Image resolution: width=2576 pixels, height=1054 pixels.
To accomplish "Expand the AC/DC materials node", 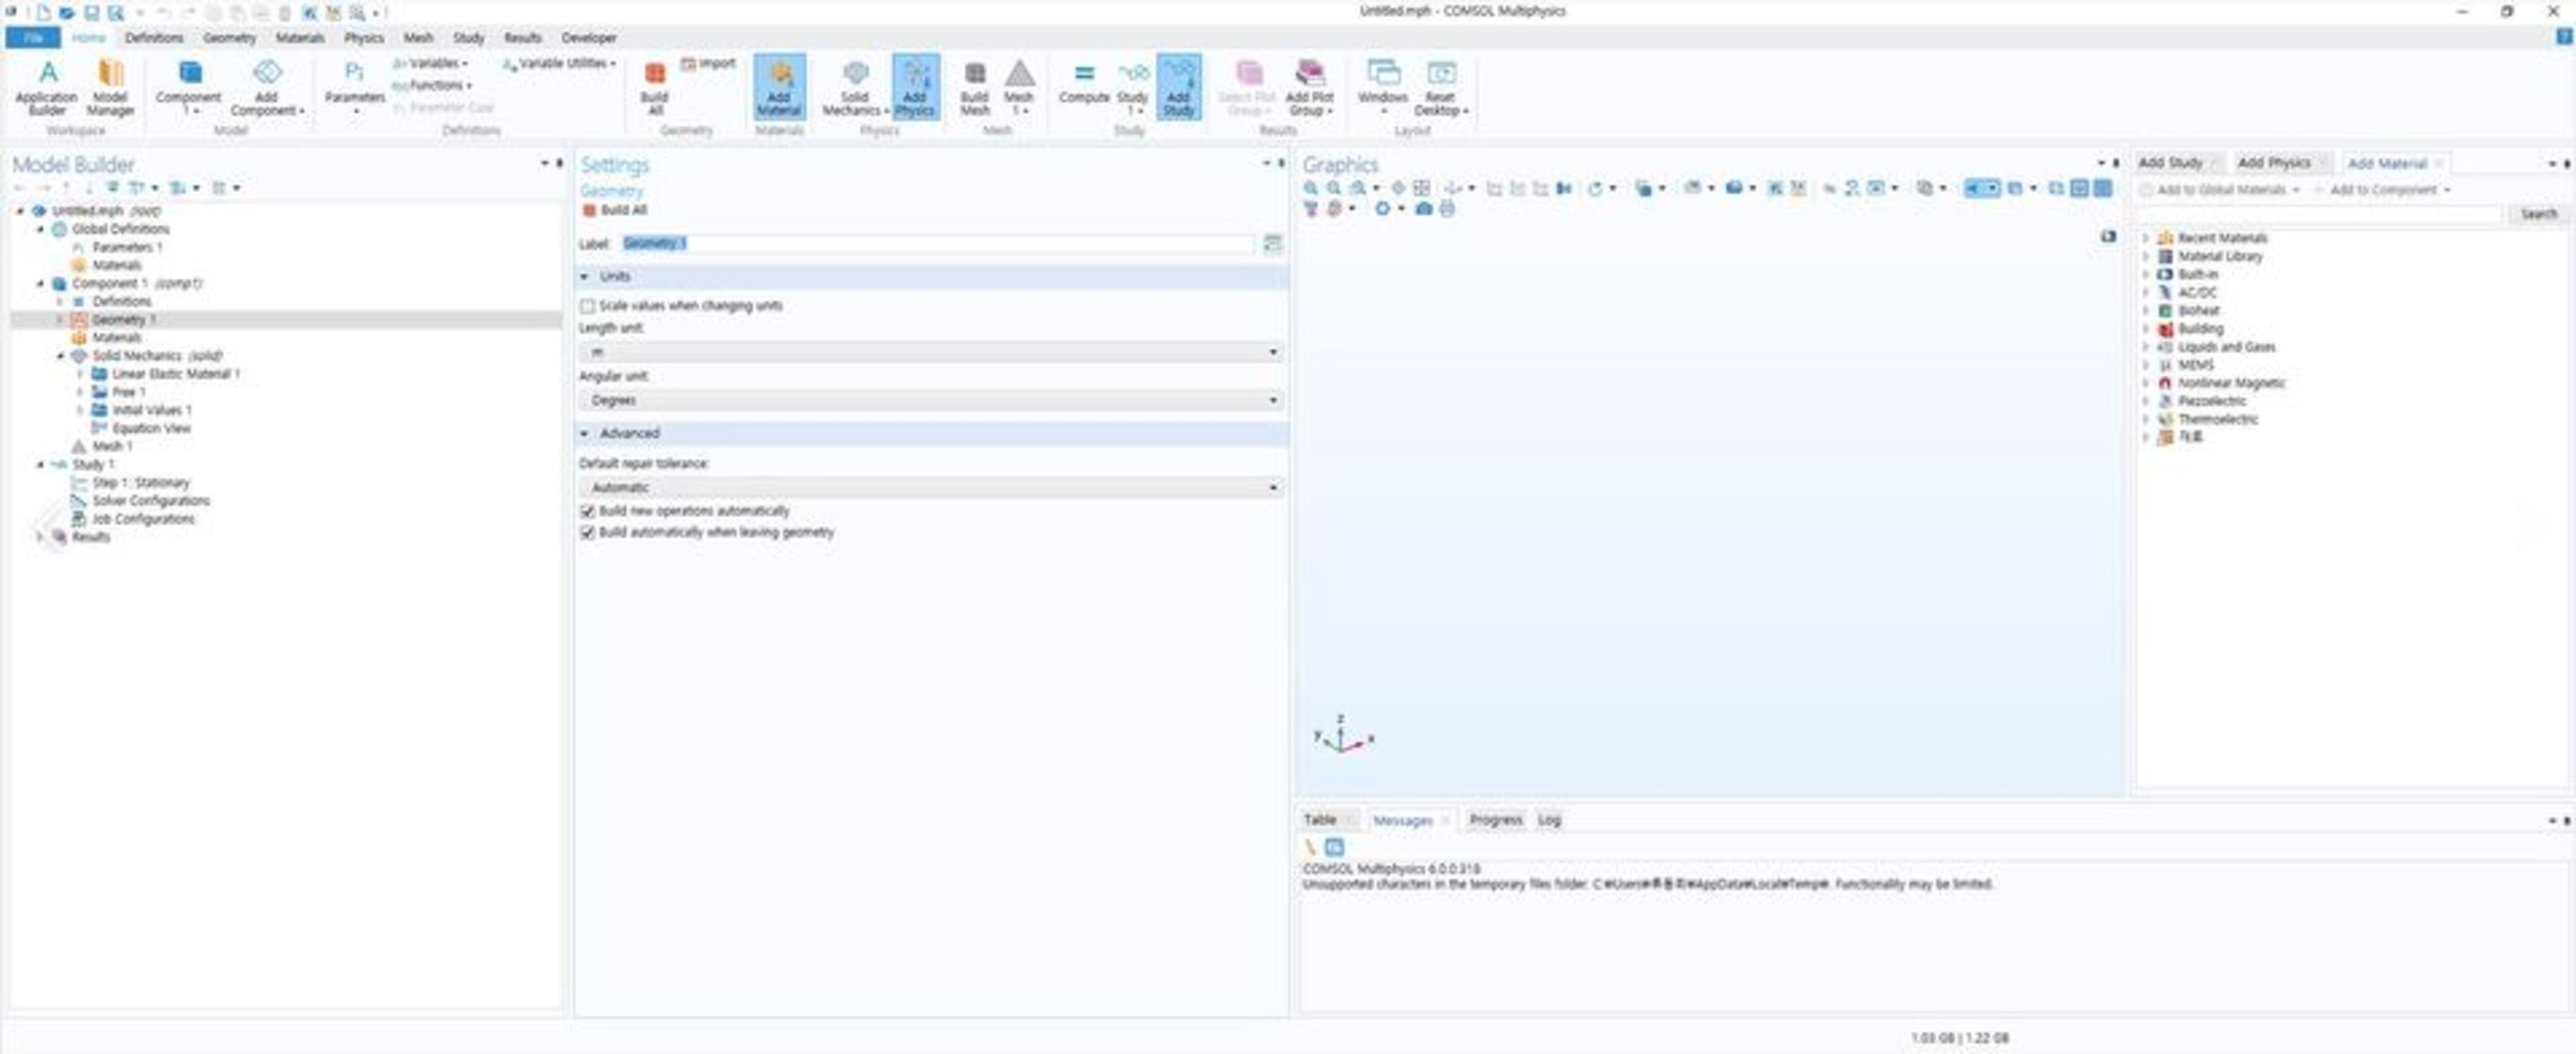I will [2146, 292].
